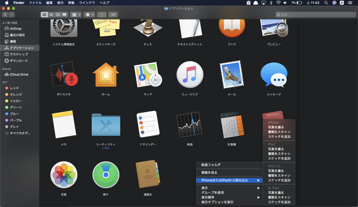Expand iPhoneまたはiPadから読み込む submenu

(229, 180)
